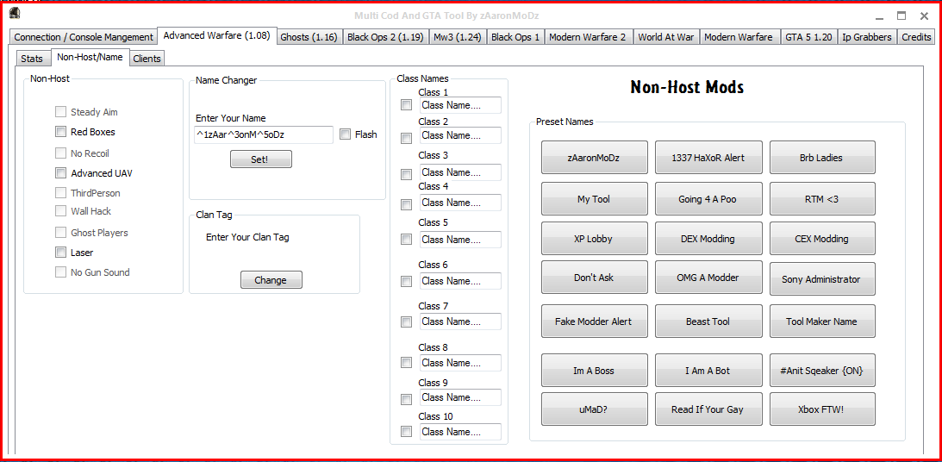Enable the Laser checkbox
This screenshot has width=942, height=462.
60,253
